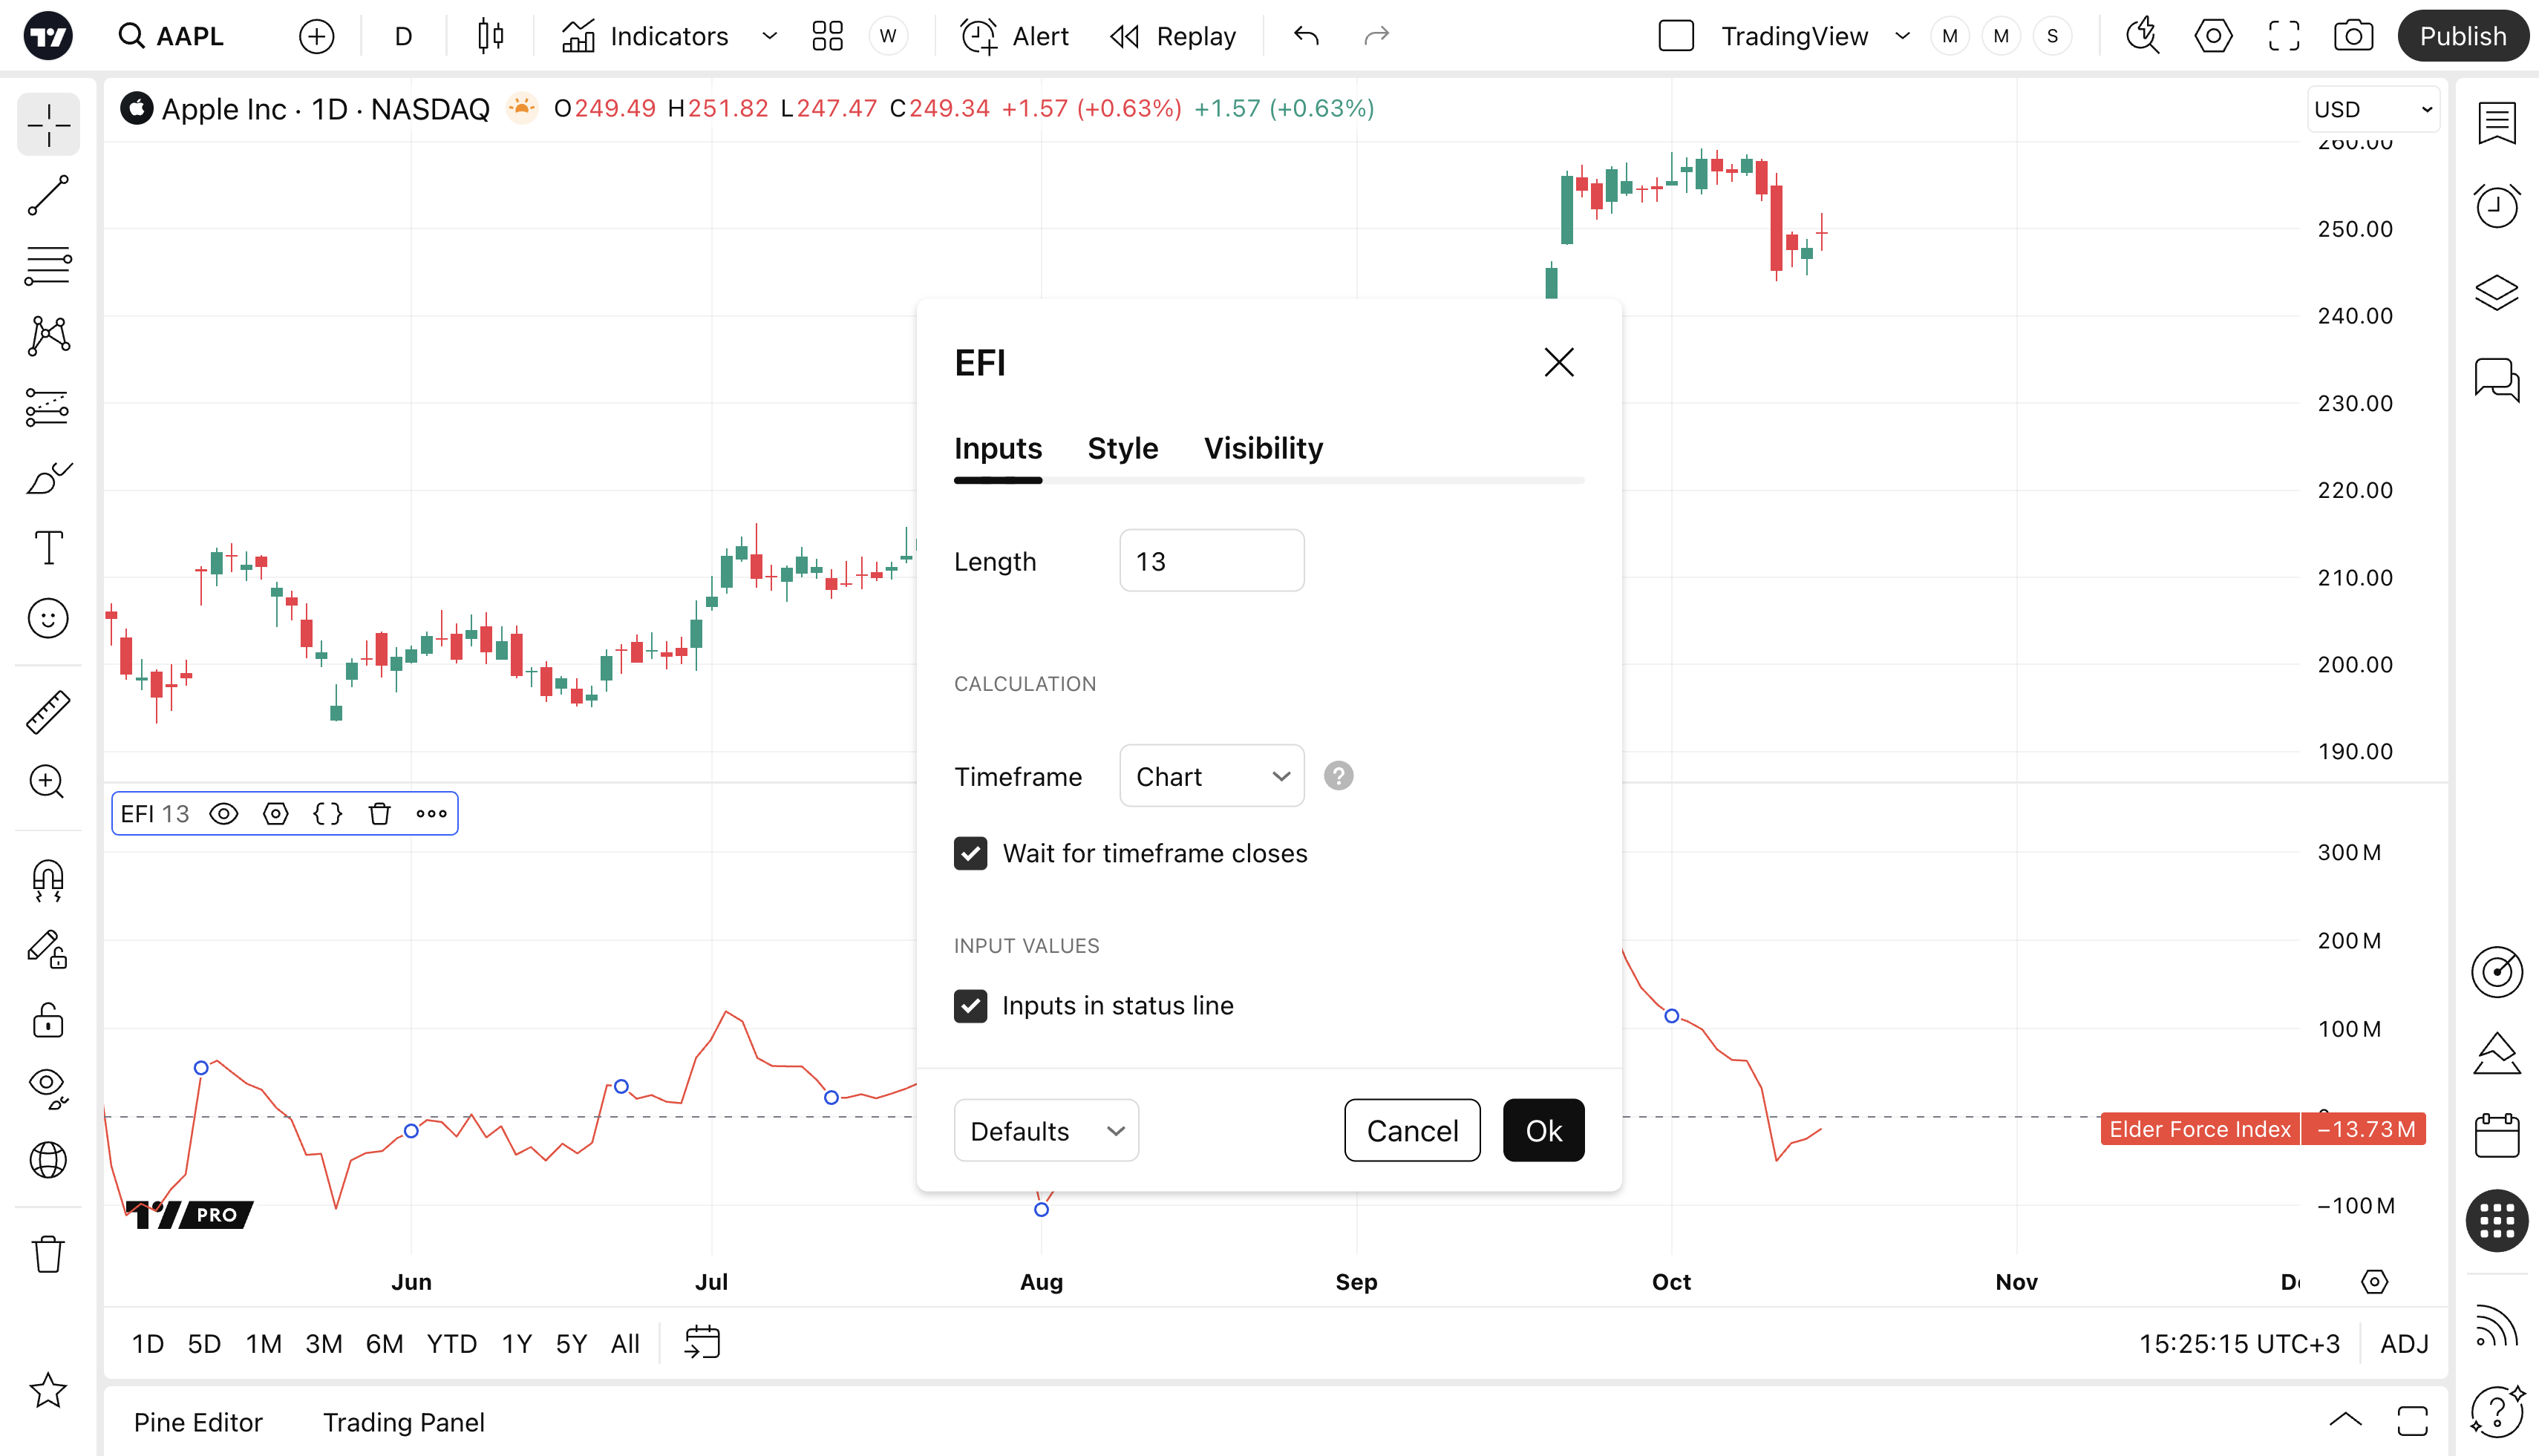Screen dimensions: 2539x1456
Task: Select the Text annotation tool
Action: point(48,548)
